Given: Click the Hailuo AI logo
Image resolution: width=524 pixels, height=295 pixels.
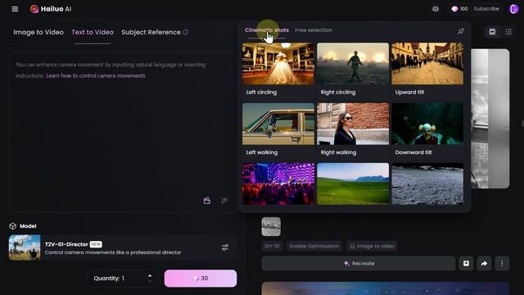Looking at the screenshot, I should point(51,9).
